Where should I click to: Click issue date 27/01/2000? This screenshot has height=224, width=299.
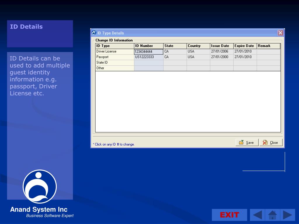coord(222,57)
